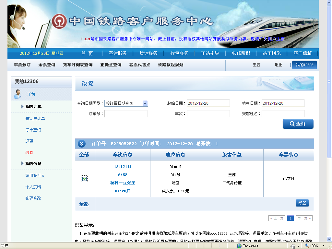
Task: Open 个人资料 in sidebar
Action: (x=33, y=187)
